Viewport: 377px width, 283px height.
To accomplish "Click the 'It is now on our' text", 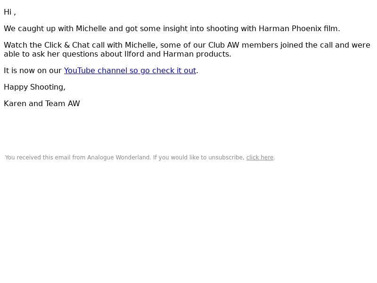I will pos(33,70).
